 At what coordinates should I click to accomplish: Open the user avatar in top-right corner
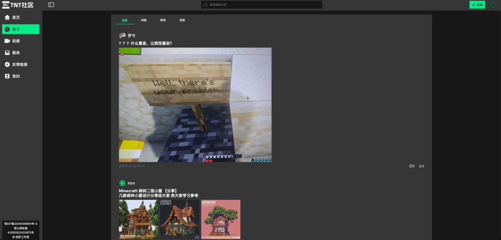click(493, 5)
